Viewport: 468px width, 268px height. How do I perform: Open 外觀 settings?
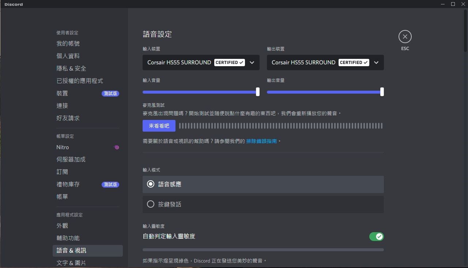tap(88, 226)
